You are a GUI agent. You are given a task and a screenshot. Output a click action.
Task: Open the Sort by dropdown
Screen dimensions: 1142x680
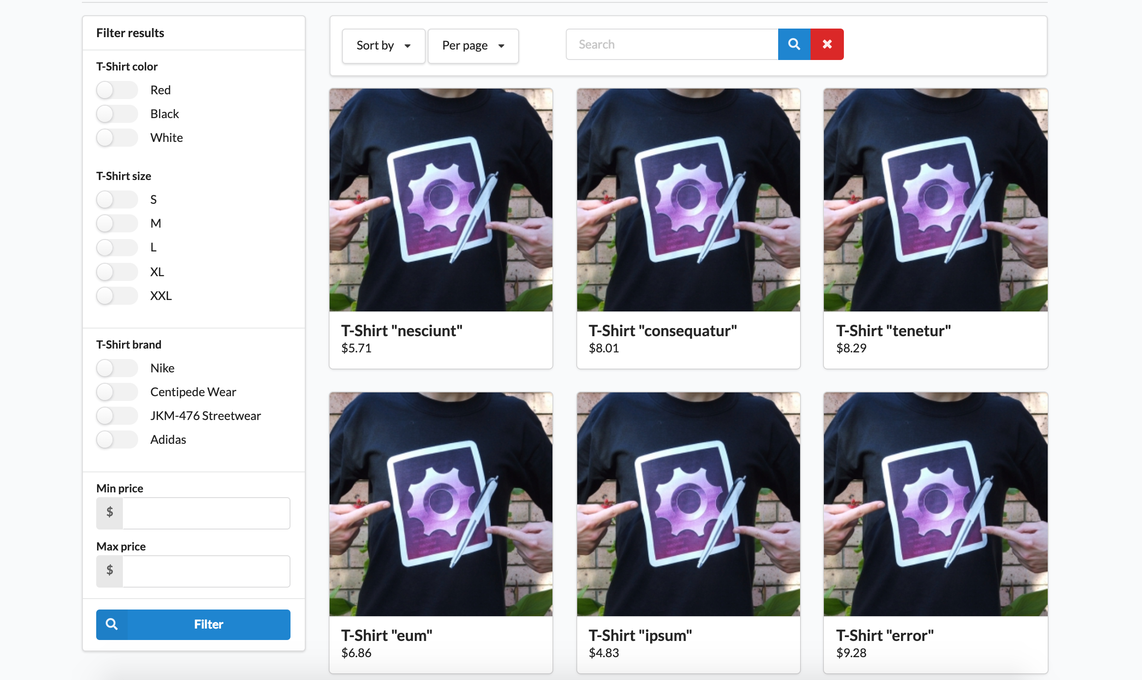click(x=383, y=46)
